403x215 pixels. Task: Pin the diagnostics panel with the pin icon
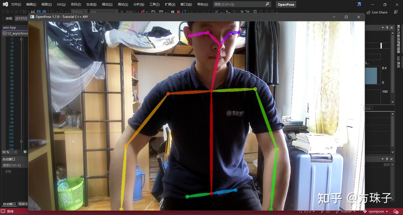coord(387,27)
